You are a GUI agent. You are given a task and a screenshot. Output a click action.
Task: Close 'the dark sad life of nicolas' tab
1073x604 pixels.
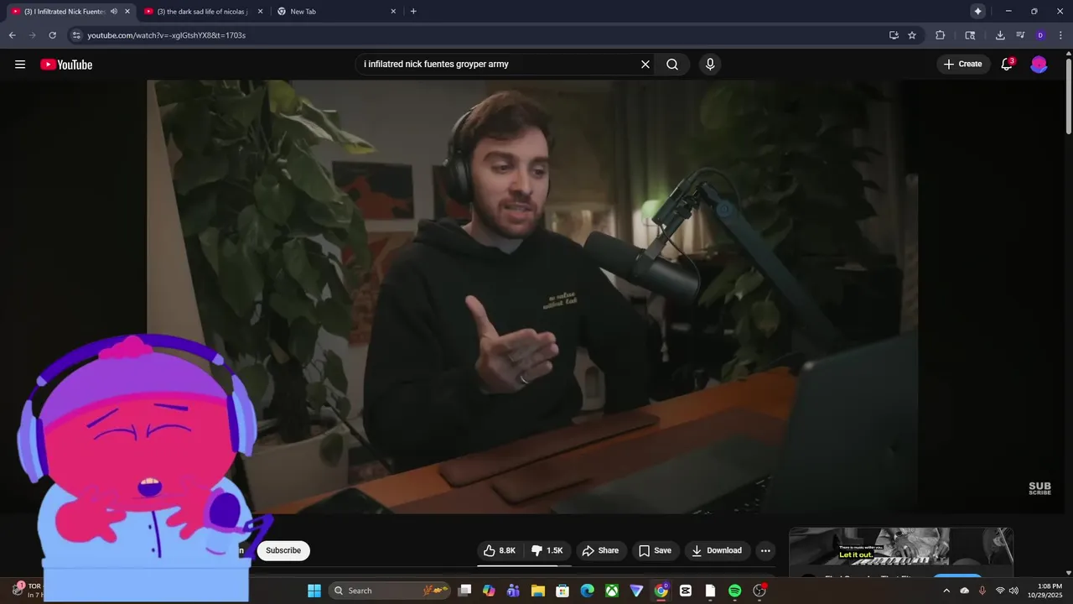tap(260, 12)
